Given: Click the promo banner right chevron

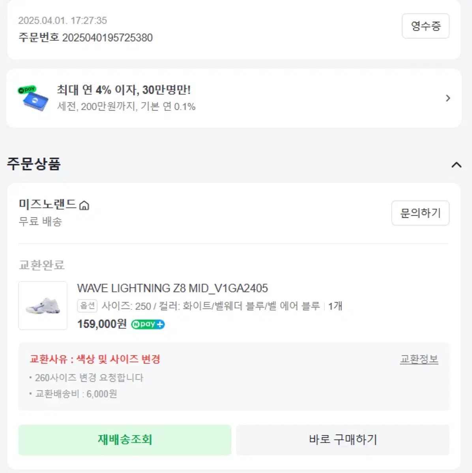Looking at the screenshot, I should click(448, 98).
